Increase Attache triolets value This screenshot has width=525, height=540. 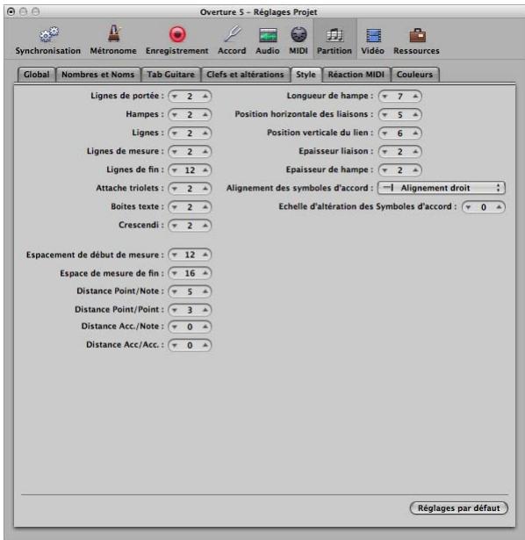tap(205, 189)
